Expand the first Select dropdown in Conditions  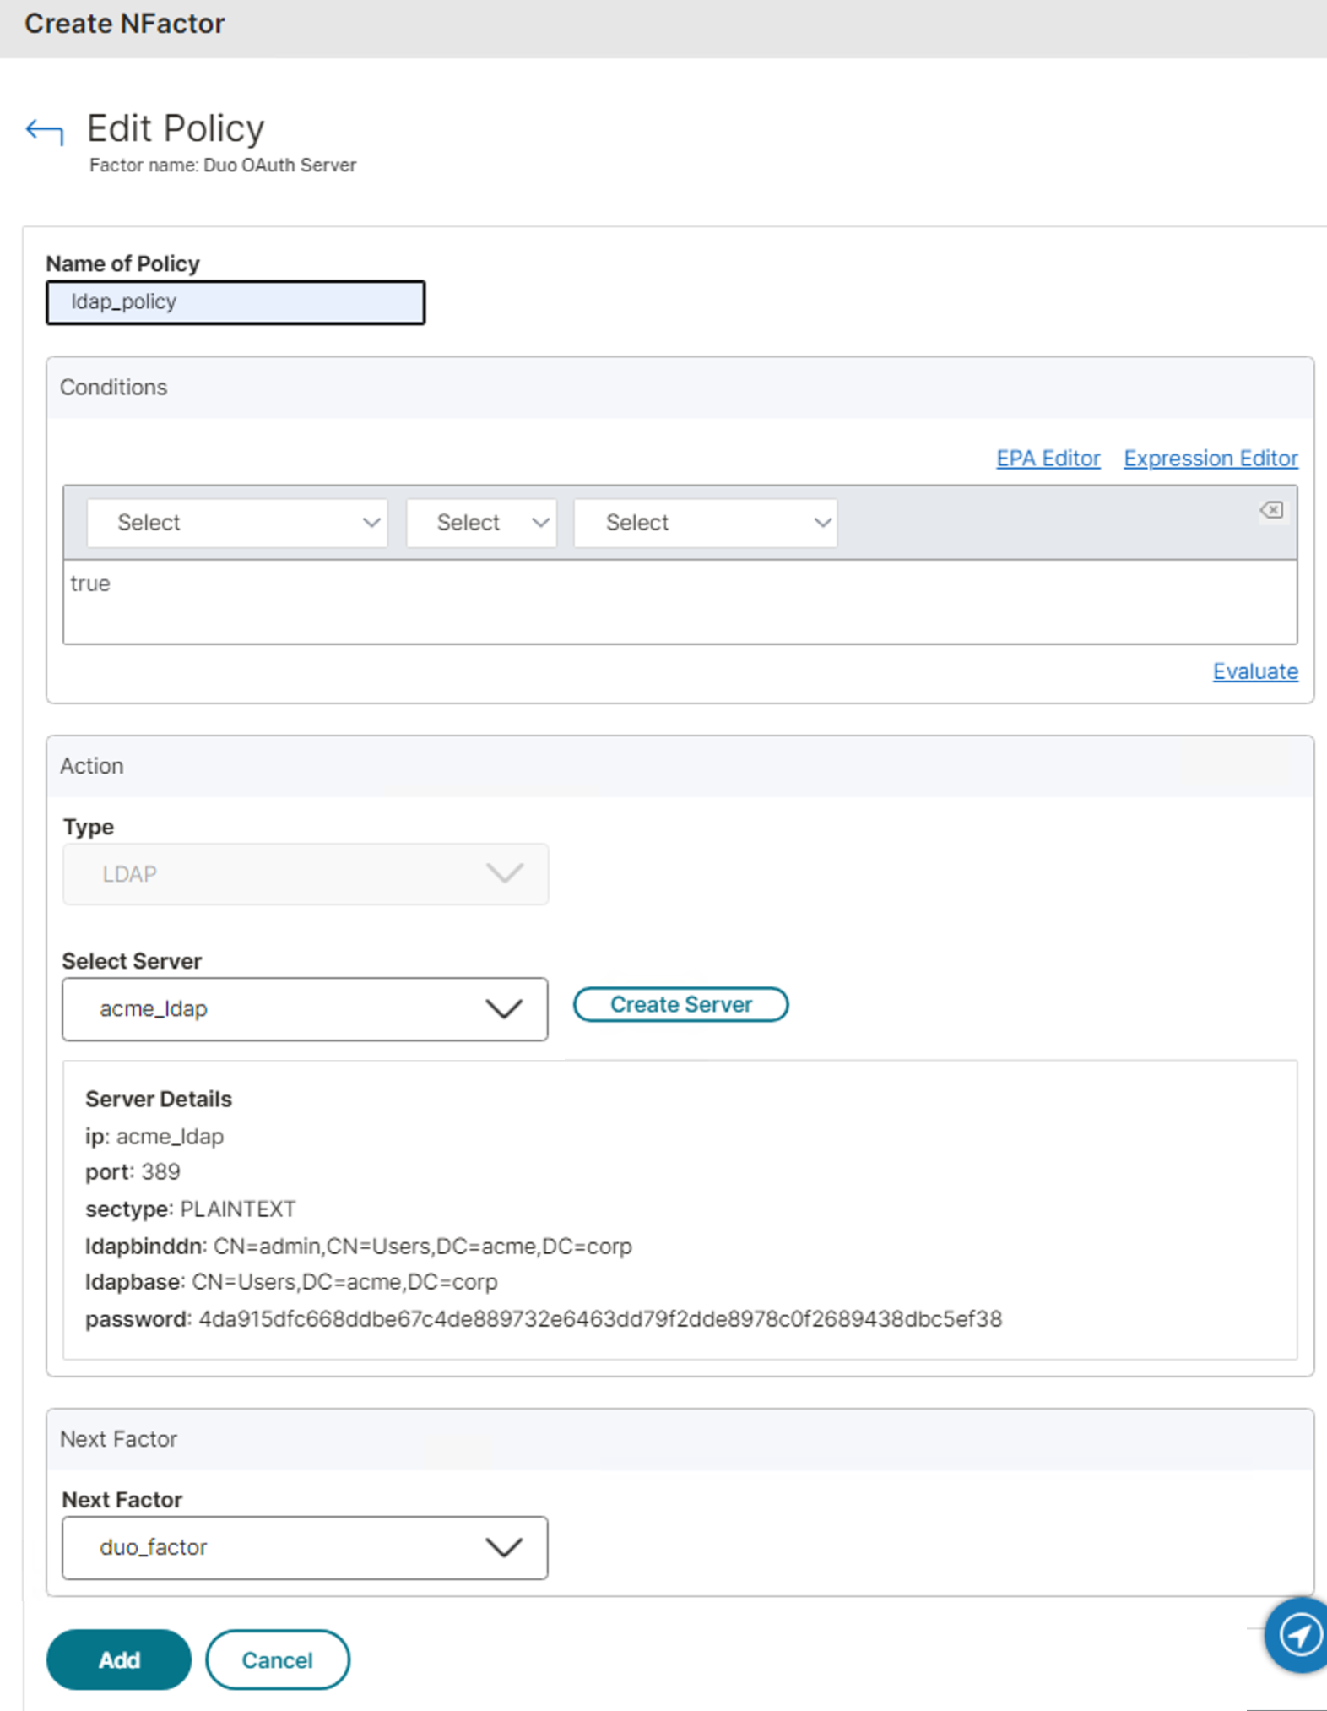(237, 523)
